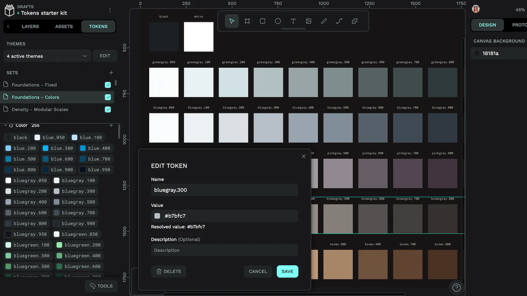Click the user avatar

click(x=476, y=9)
